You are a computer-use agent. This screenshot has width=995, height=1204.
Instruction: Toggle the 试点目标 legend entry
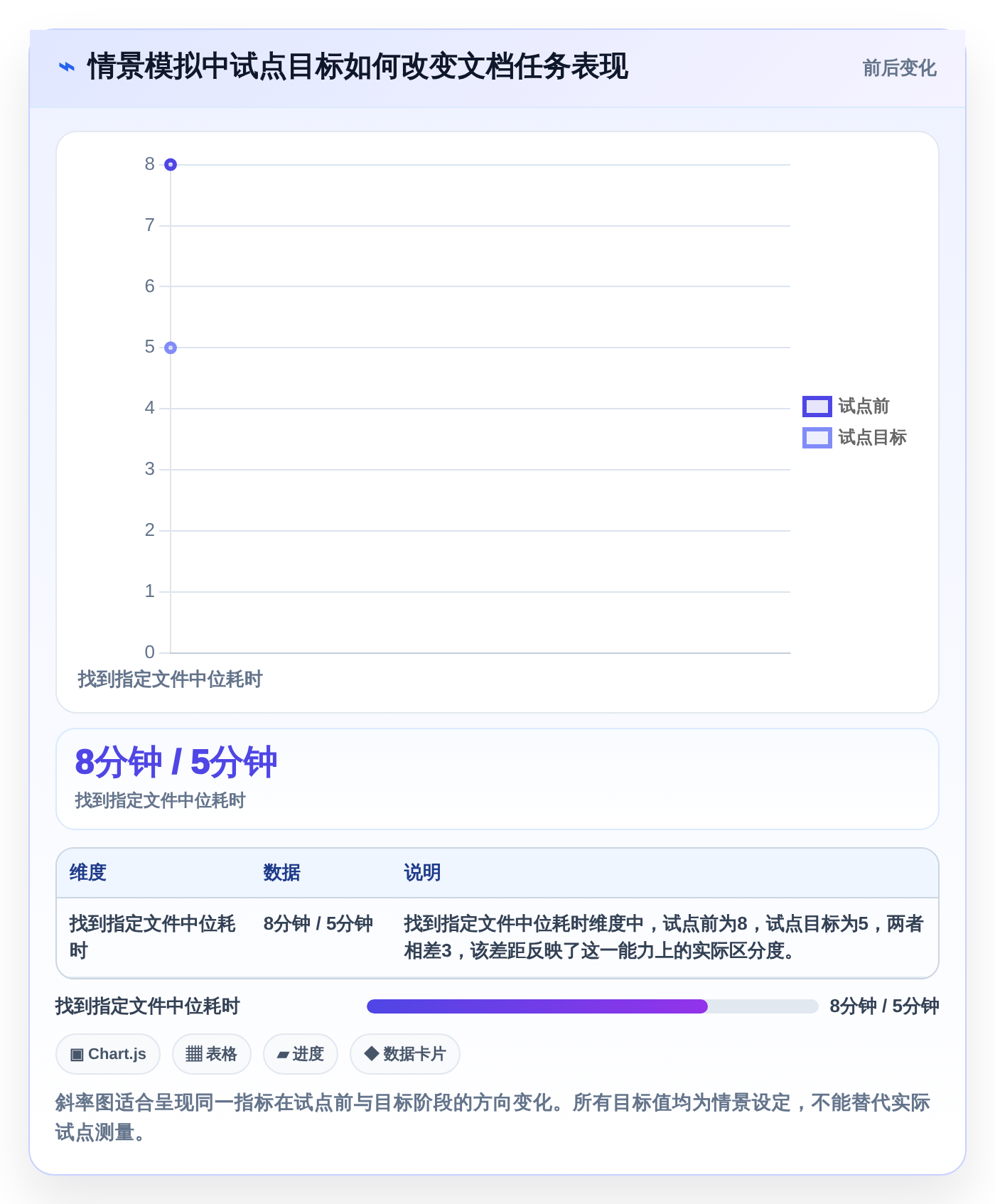tap(854, 438)
